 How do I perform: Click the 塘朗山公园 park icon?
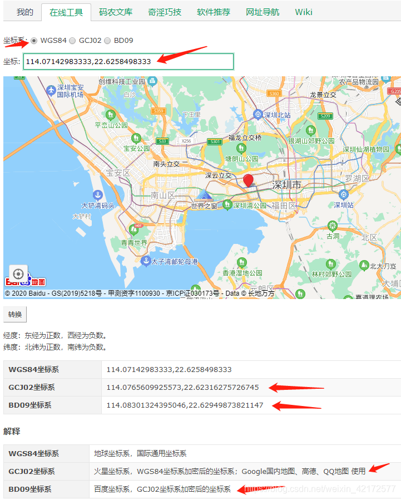coord(241,148)
